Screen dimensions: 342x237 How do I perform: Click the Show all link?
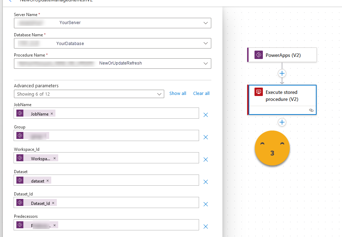pyautogui.click(x=177, y=94)
